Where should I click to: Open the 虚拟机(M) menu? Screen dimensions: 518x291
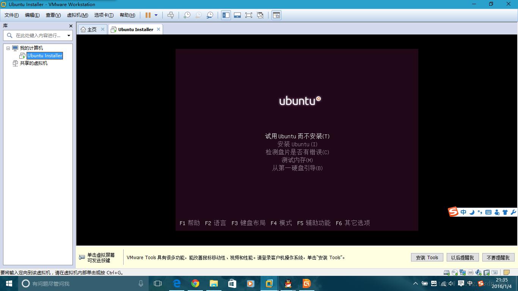[x=77, y=15]
